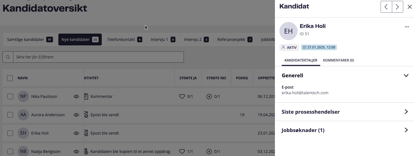Screen dimensions: 414x156
Task: Click the filter text input field
Action: [98, 57]
